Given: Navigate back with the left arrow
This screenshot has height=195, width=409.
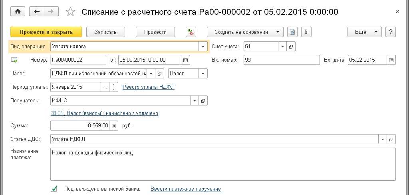Looking at the screenshot, I should pos(37,12).
